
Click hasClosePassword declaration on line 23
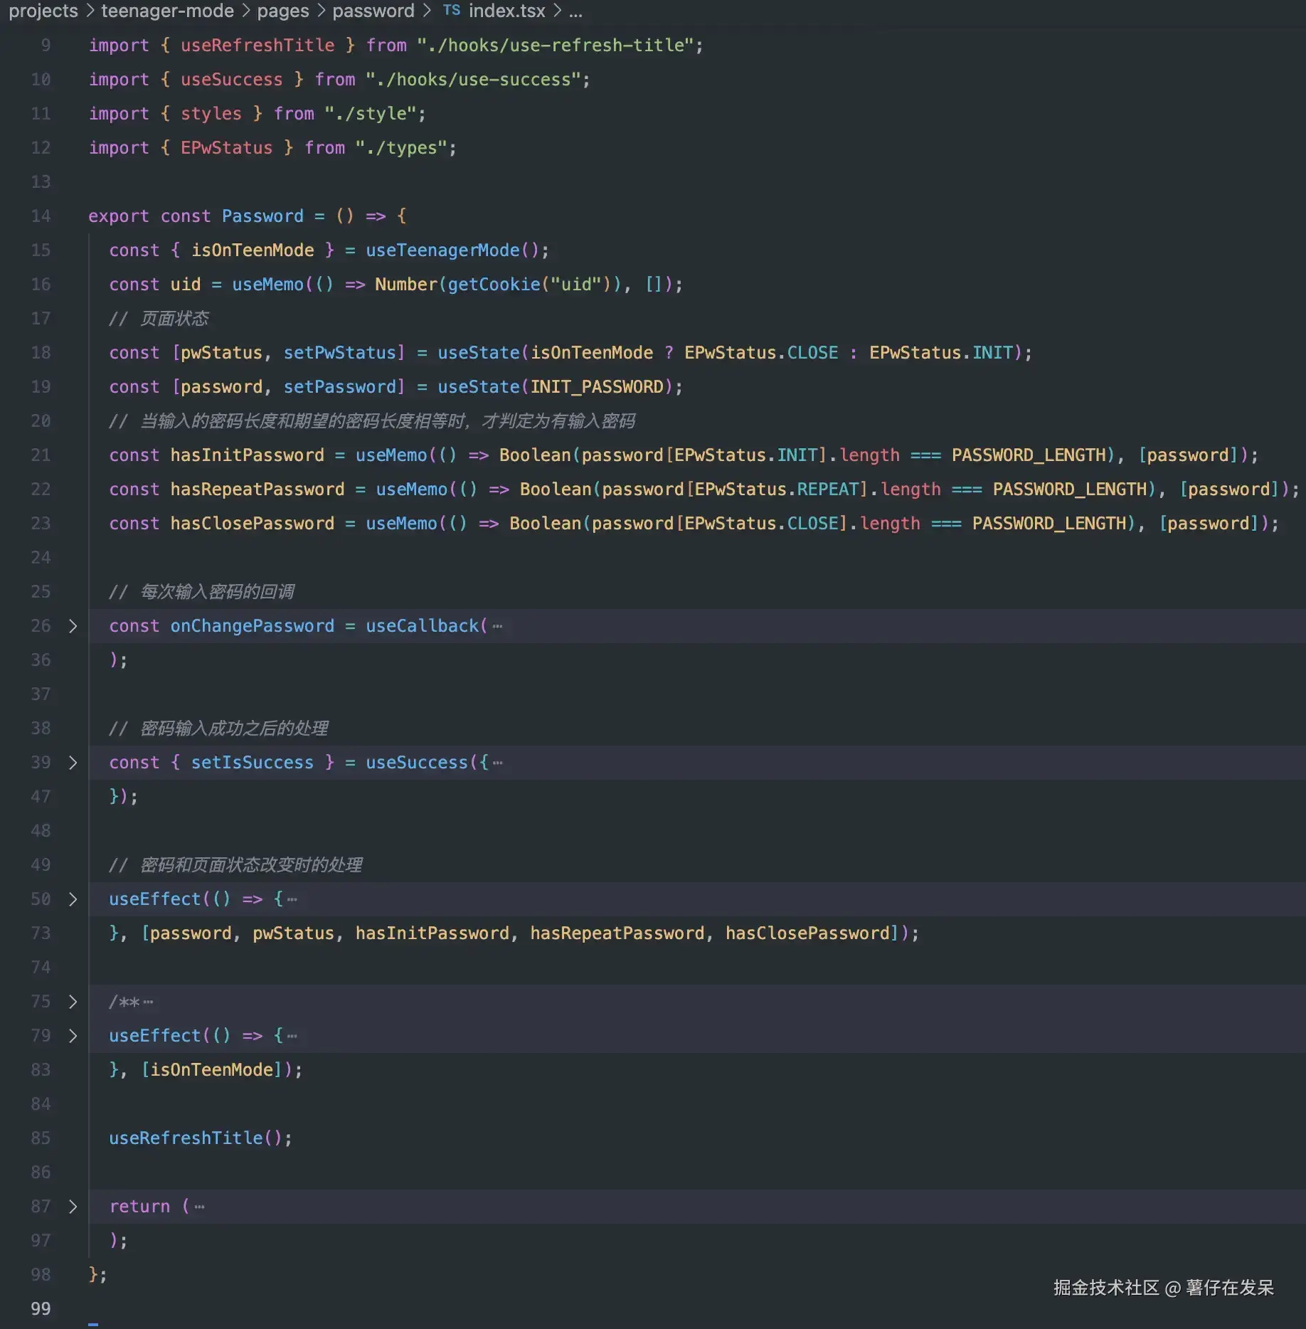tap(252, 524)
